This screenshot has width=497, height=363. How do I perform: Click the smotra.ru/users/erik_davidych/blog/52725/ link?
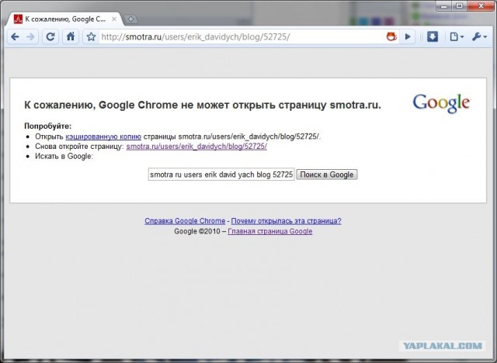(x=196, y=147)
